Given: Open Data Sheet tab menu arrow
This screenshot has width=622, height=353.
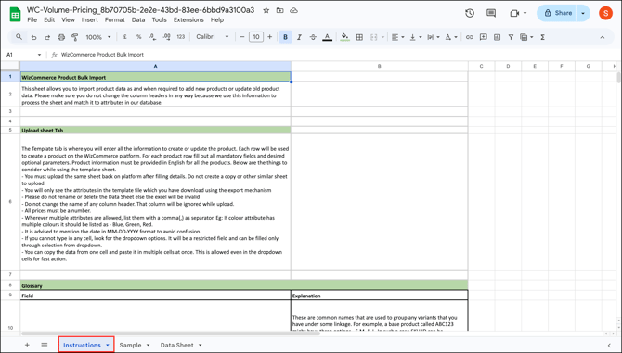Looking at the screenshot, I should [200, 345].
